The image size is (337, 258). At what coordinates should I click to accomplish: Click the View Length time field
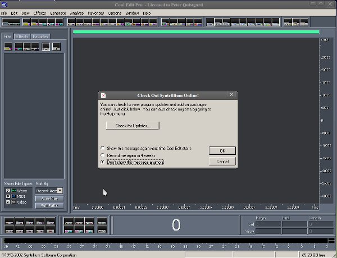(321, 232)
